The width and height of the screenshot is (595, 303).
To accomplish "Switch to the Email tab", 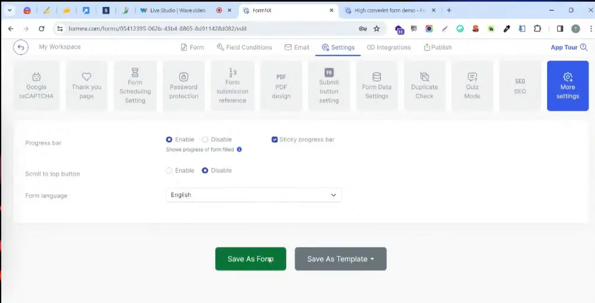I will pyautogui.click(x=297, y=47).
